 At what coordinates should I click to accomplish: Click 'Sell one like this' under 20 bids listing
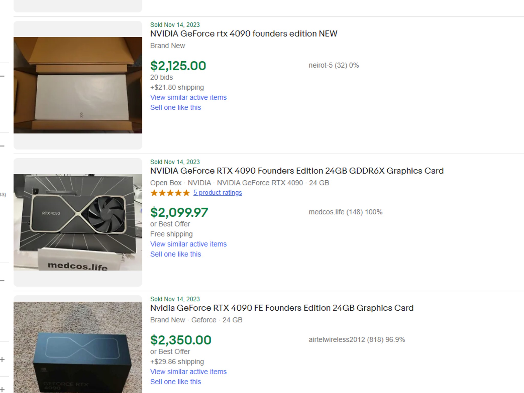click(x=176, y=107)
